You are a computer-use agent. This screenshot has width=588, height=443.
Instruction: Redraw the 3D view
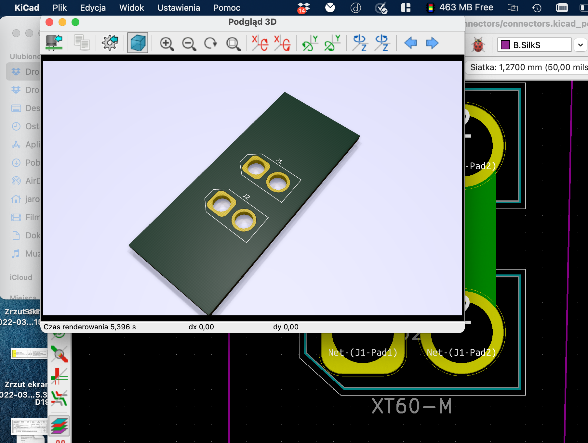210,43
